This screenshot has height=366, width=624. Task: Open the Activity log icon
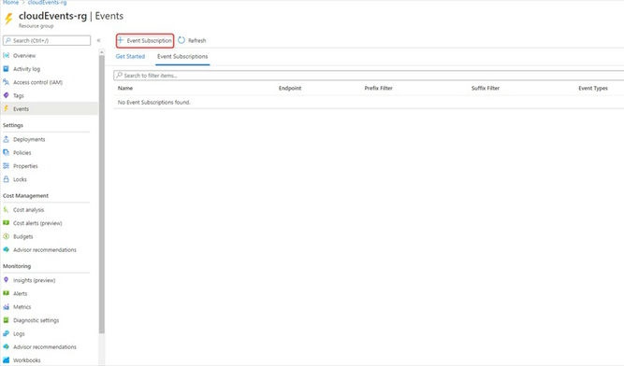tap(6, 69)
